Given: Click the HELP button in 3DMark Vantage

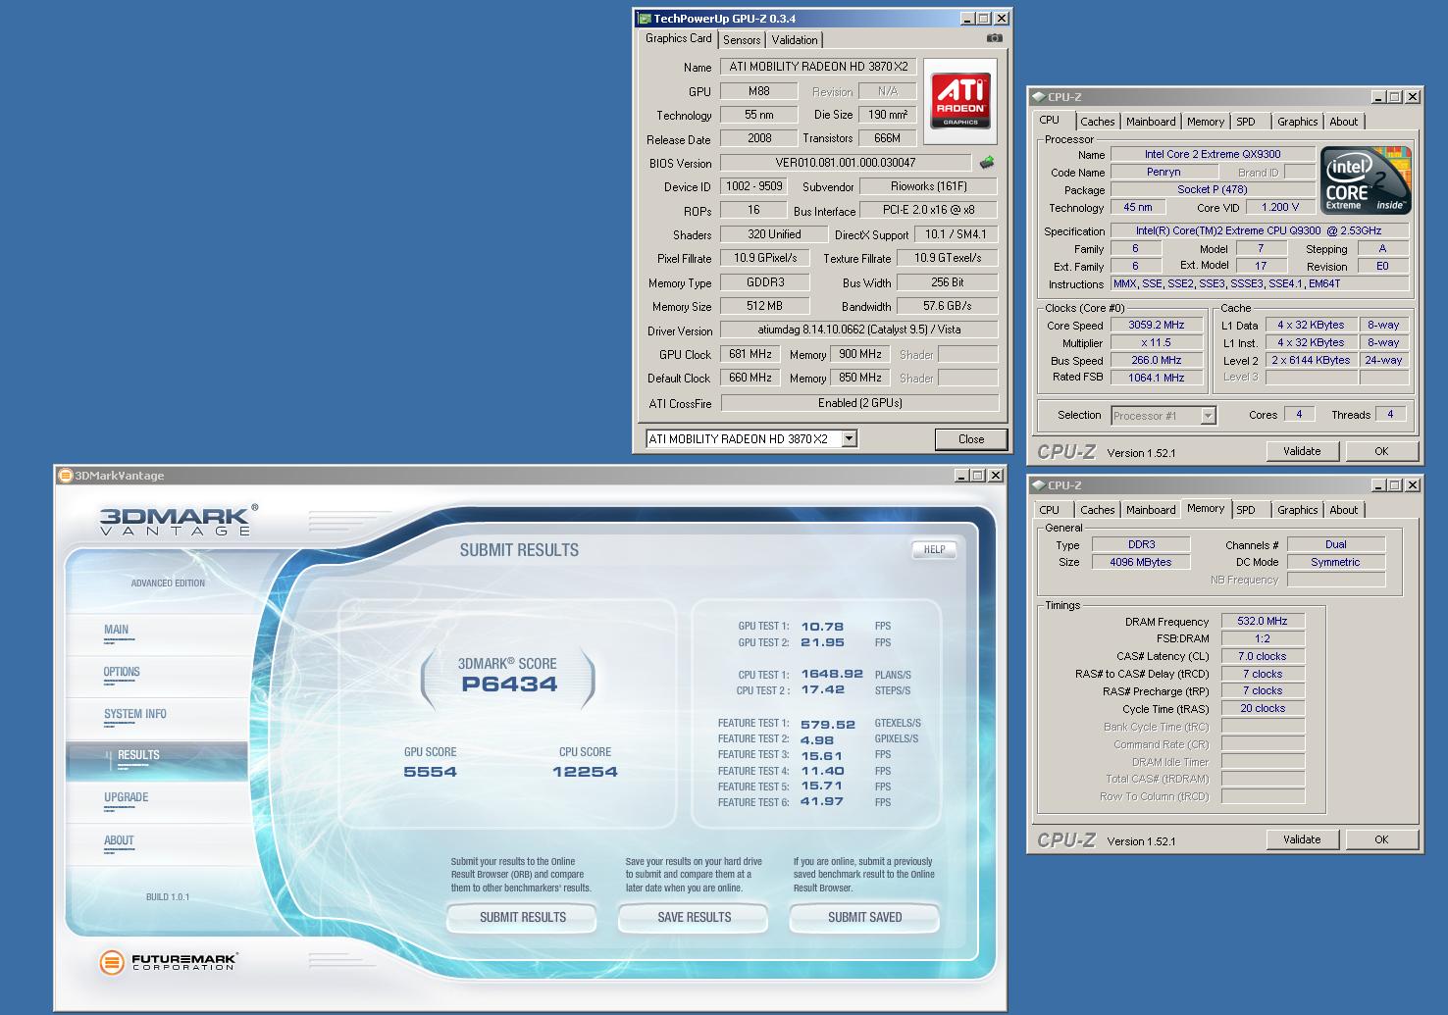Looking at the screenshot, I should [935, 549].
